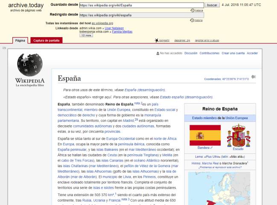Open peñón de Vélez de la Gomera link
This screenshot has height=205, width=277.
pyautogui.click(x=147, y=166)
